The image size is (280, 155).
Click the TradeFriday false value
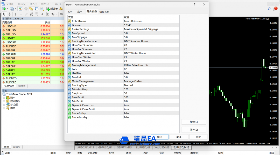[x=127, y=113]
